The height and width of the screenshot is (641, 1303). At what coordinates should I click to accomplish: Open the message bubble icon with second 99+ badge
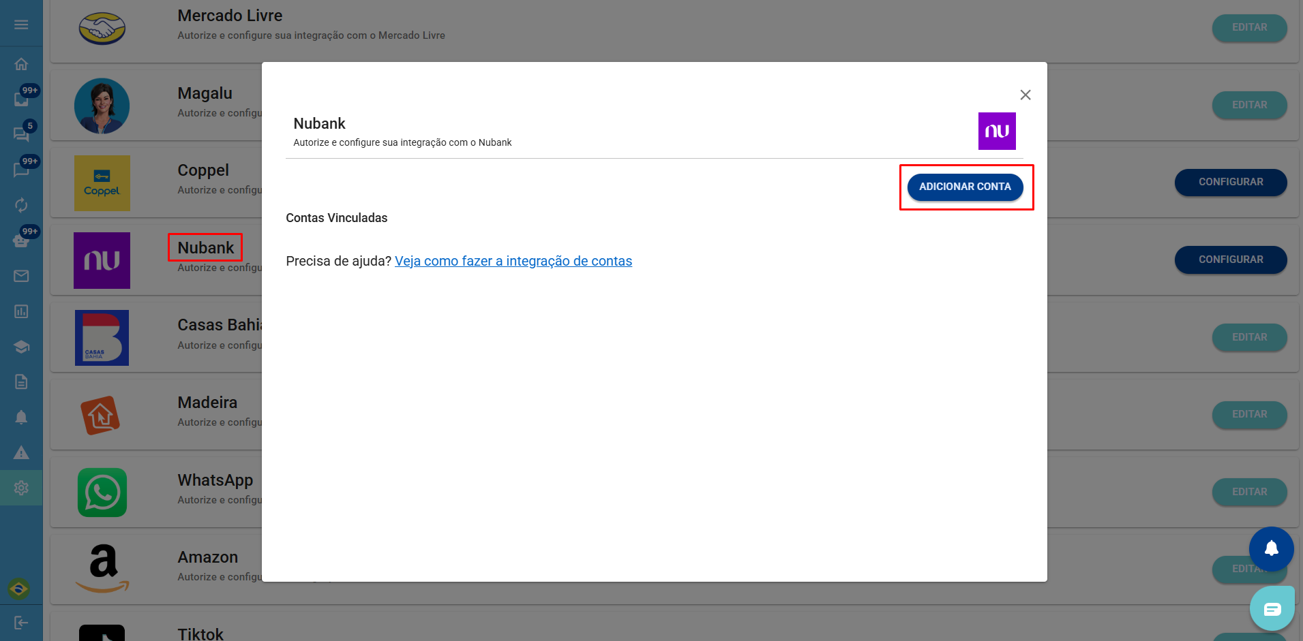pos(21,170)
